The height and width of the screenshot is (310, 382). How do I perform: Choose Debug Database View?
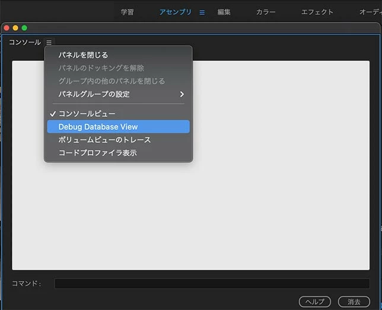pyautogui.click(x=118, y=127)
